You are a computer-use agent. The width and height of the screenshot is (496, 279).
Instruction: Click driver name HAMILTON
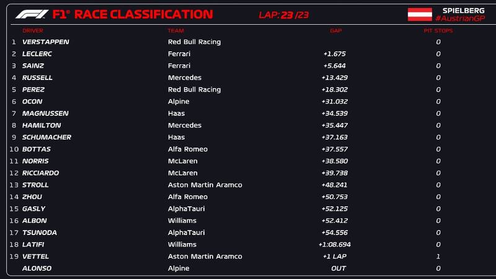pos(42,125)
